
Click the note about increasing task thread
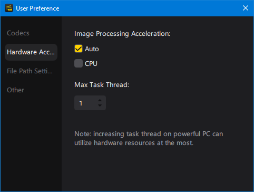[x=149, y=138]
